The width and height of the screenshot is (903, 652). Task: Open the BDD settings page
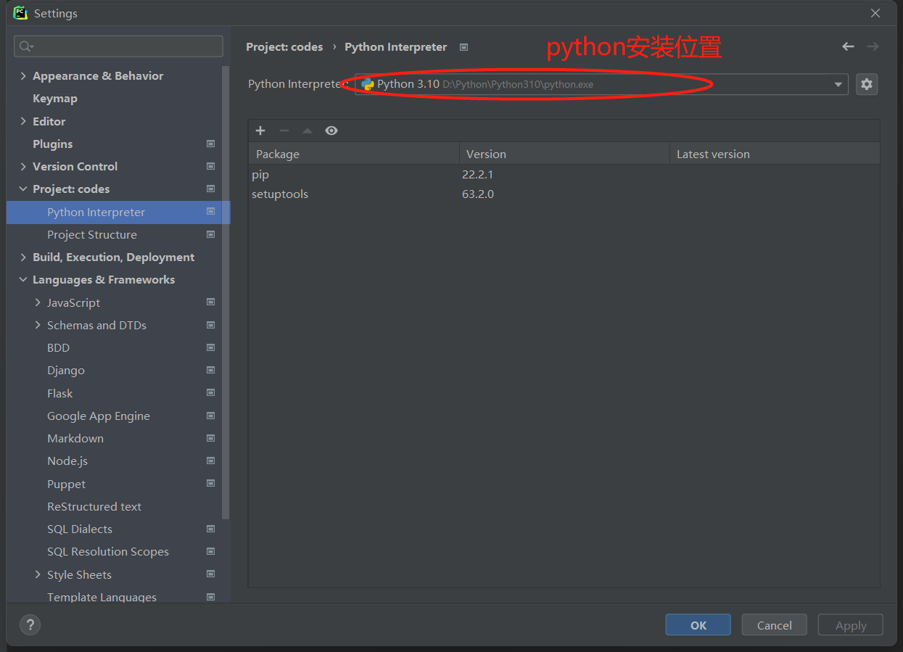point(58,347)
